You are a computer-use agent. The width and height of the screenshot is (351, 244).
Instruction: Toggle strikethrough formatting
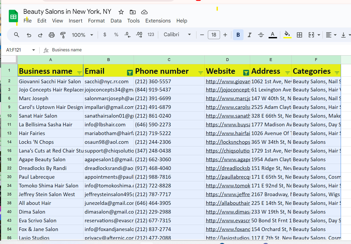coord(261,35)
